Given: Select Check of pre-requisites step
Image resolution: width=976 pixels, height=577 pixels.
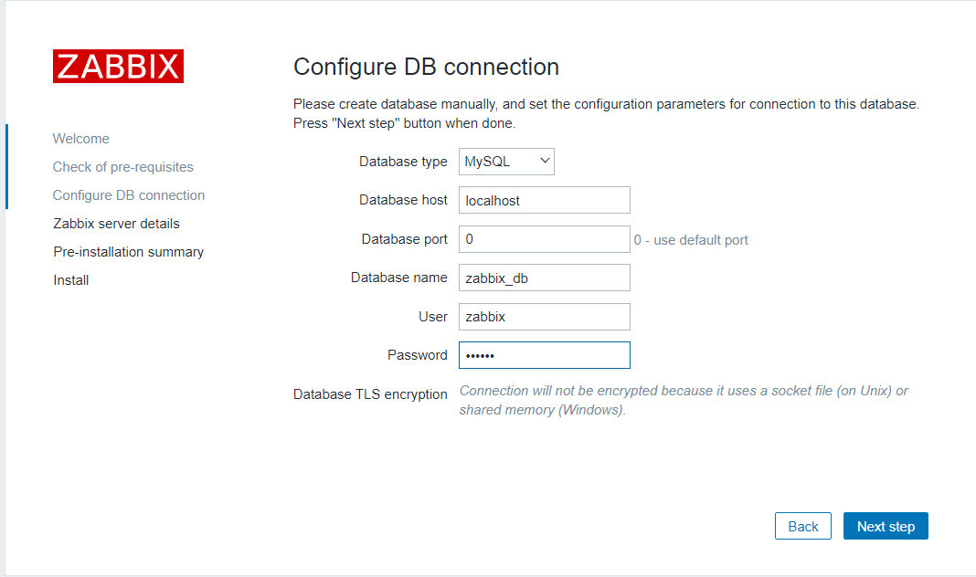Looking at the screenshot, I should click(123, 167).
